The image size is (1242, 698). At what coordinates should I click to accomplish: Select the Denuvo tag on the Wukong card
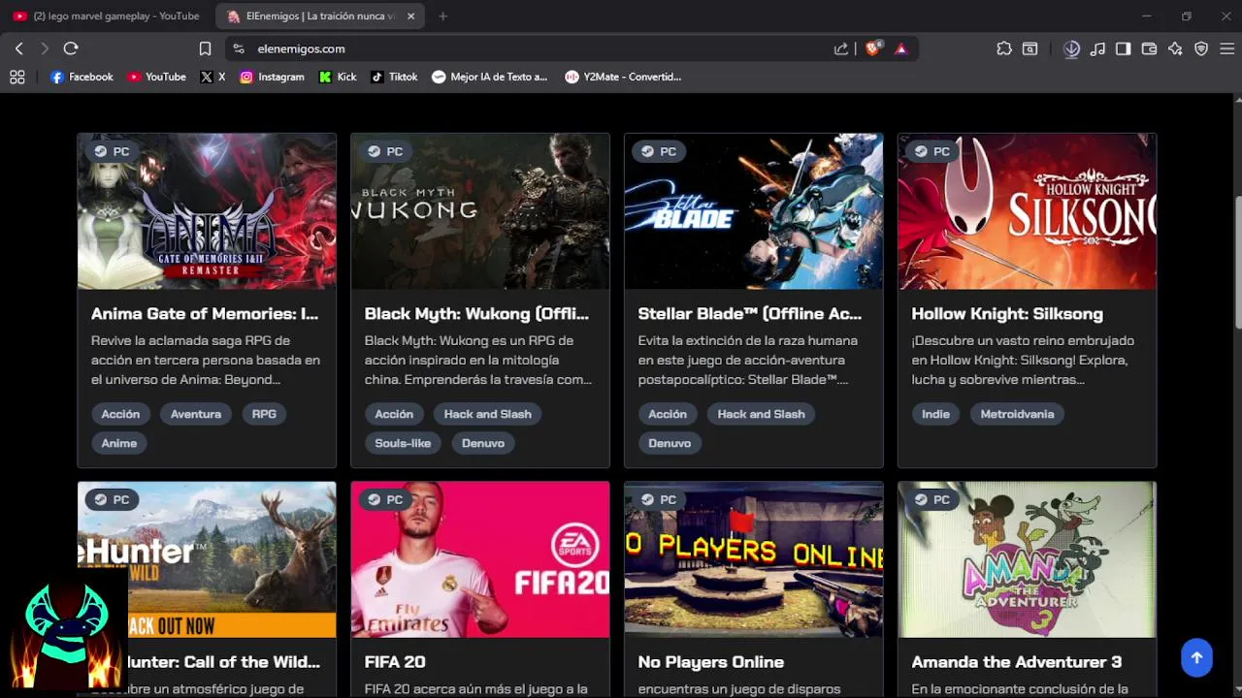tap(483, 443)
